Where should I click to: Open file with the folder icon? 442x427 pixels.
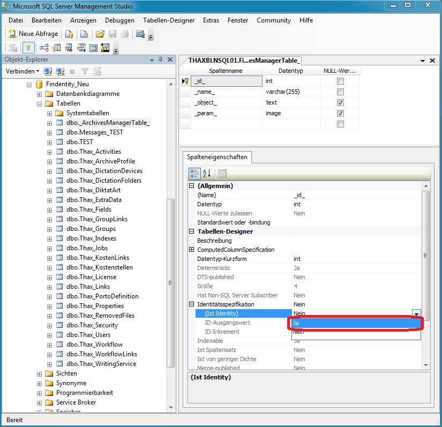tap(100, 34)
